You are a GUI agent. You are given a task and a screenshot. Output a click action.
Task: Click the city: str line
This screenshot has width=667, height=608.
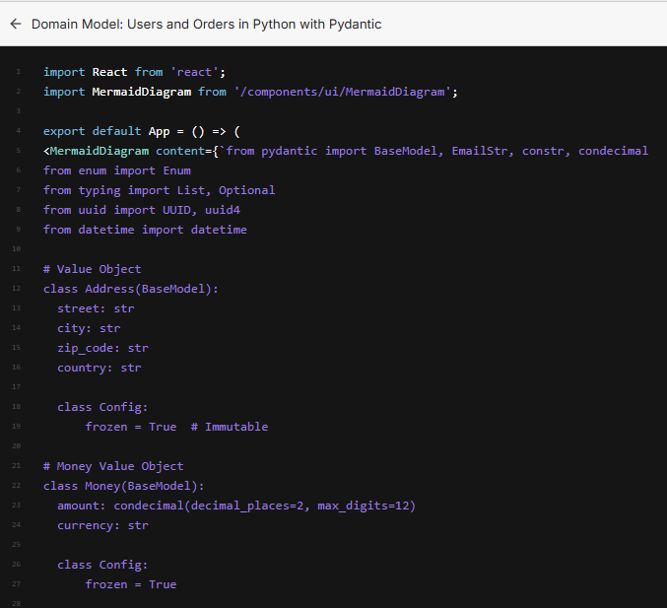click(x=89, y=328)
